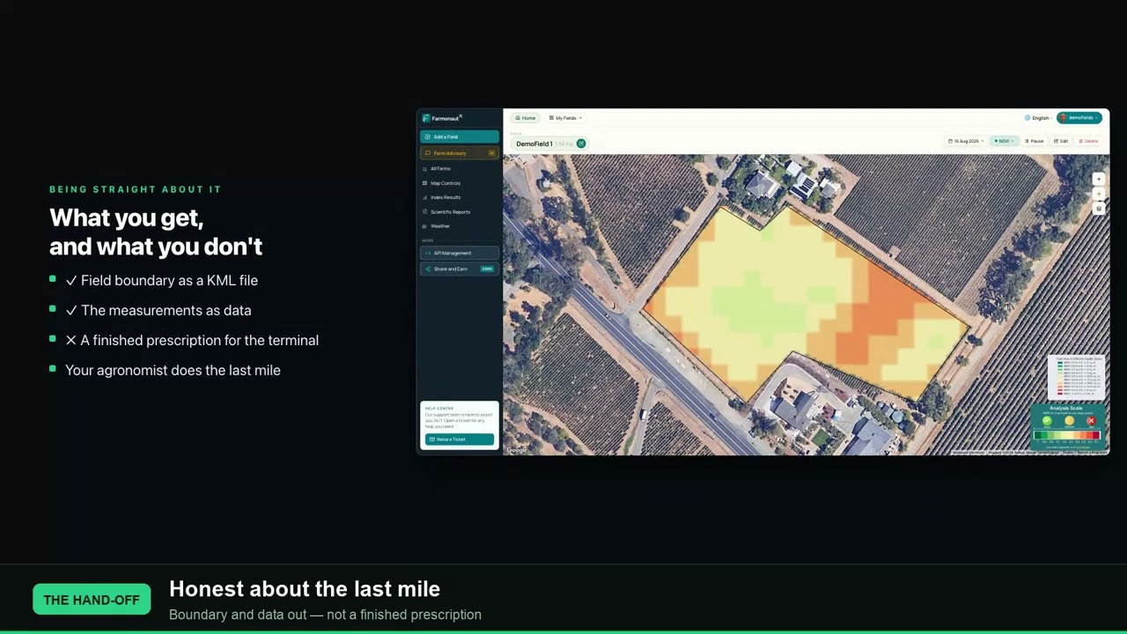Open the Farm Advisory section

(460, 153)
